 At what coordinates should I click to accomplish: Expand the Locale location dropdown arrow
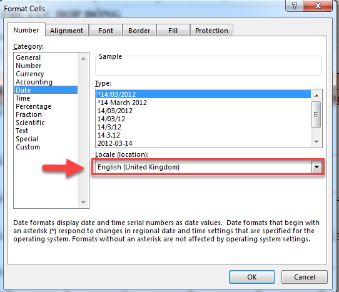coord(316,167)
